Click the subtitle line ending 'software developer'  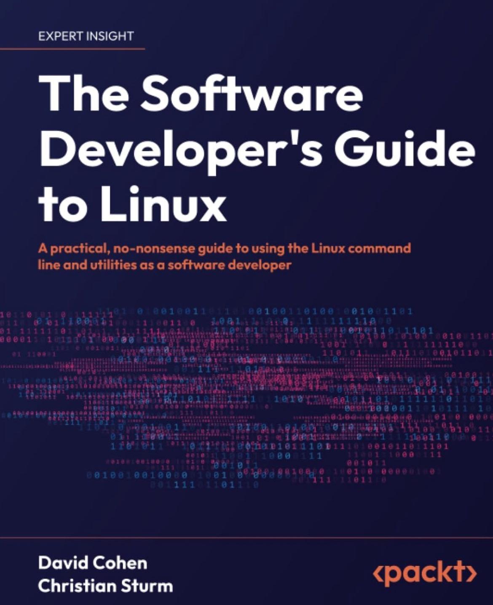click(164, 265)
